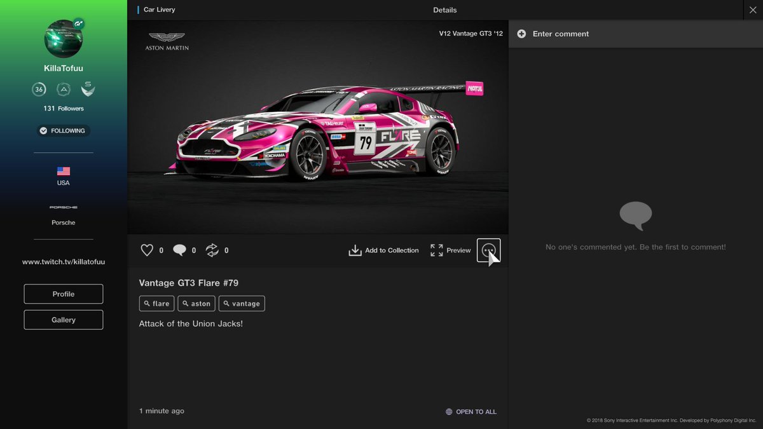Click the driver level 36 badge
763x429 pixels.
click(x=39, y=90)
